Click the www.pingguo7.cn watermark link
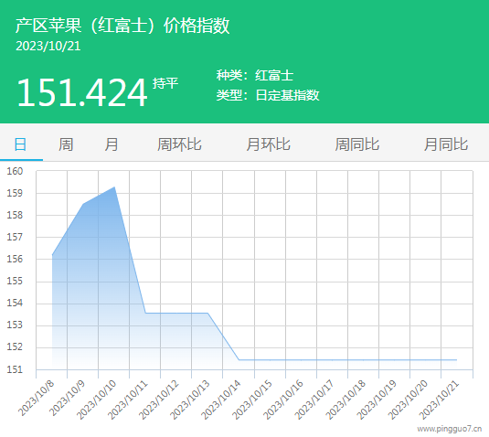 450,429
